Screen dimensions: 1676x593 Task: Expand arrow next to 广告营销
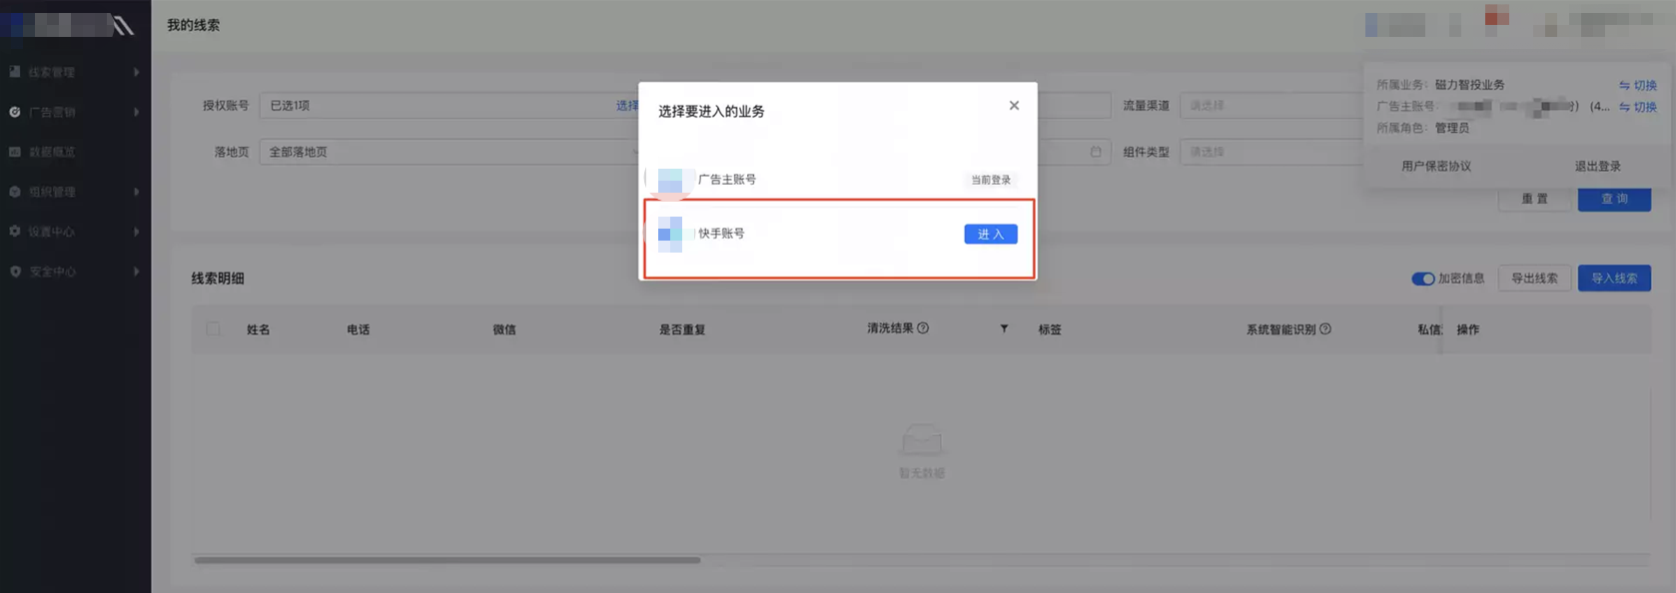pyautogui.click(x=137, y=112)
